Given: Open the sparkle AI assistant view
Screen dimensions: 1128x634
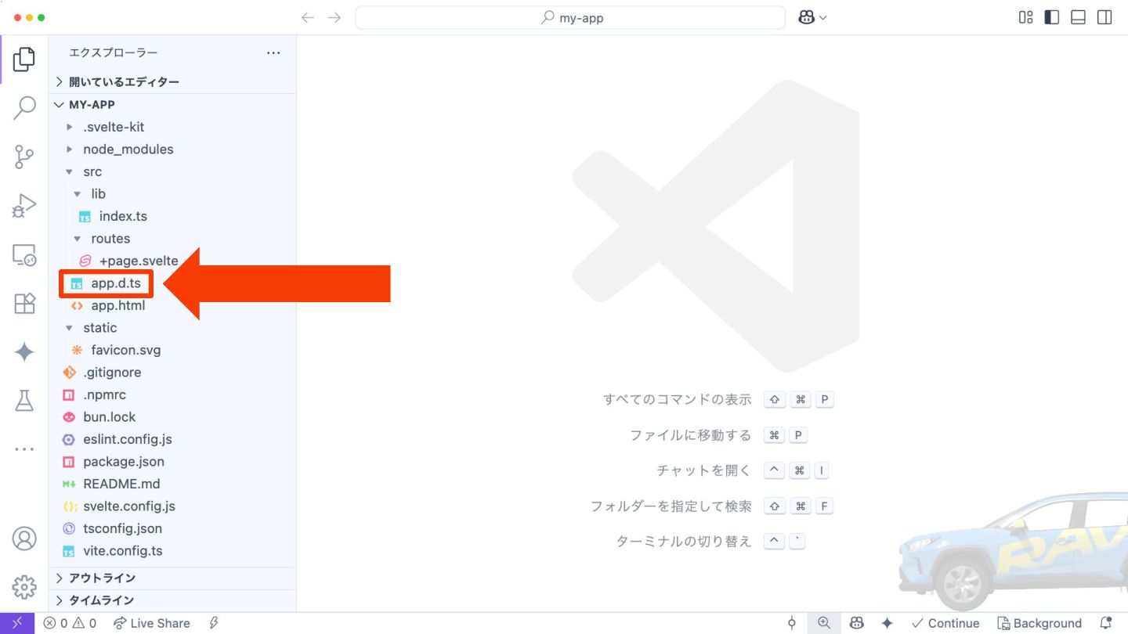Looking at the screenshot, I should pos(24,352).
